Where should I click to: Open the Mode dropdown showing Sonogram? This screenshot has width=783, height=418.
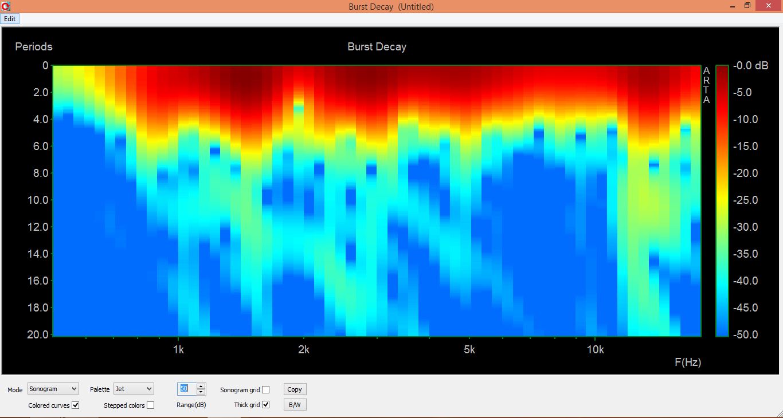coord(53,389)
